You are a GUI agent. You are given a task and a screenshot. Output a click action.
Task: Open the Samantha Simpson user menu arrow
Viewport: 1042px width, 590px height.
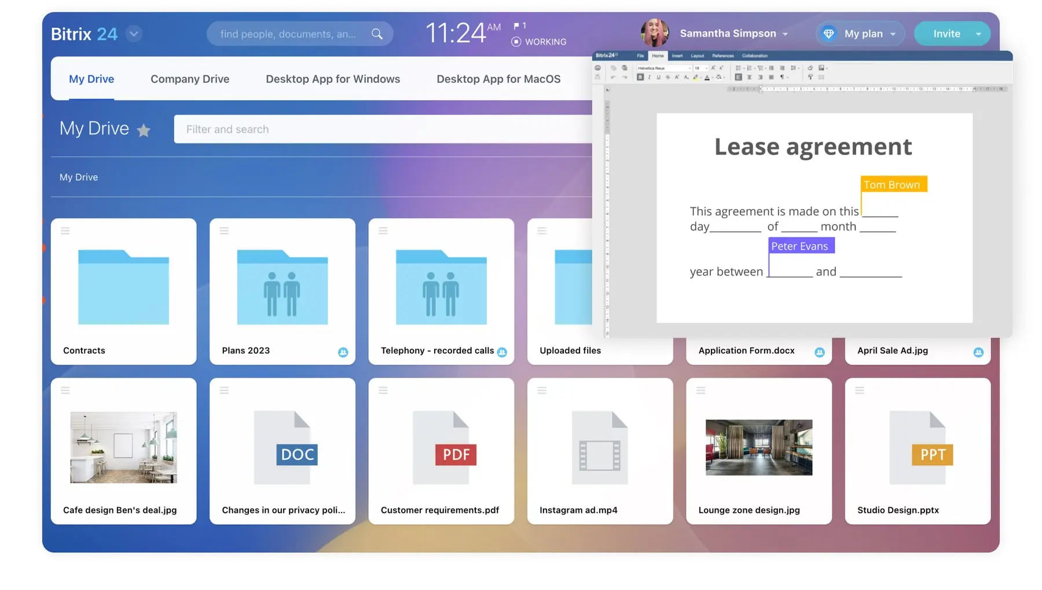click(x=785, y=34)
